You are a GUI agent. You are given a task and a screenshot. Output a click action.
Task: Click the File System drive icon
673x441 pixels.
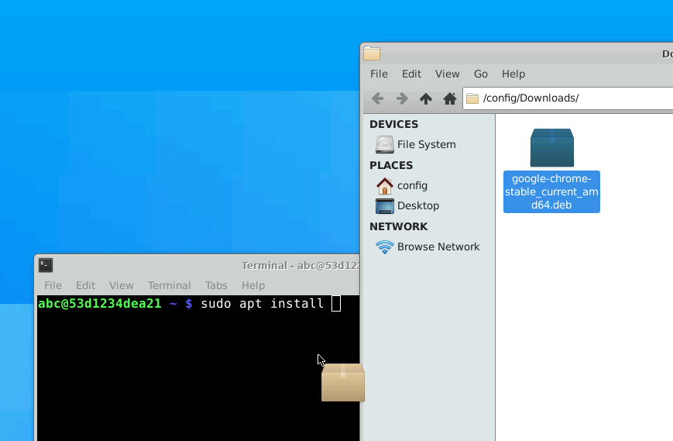click(x=385, y=144)
